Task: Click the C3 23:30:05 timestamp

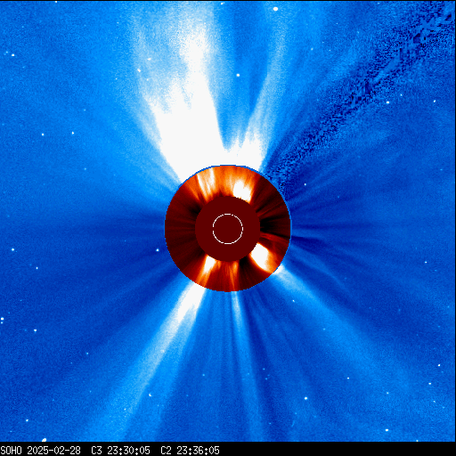Action: click(120, 451)
